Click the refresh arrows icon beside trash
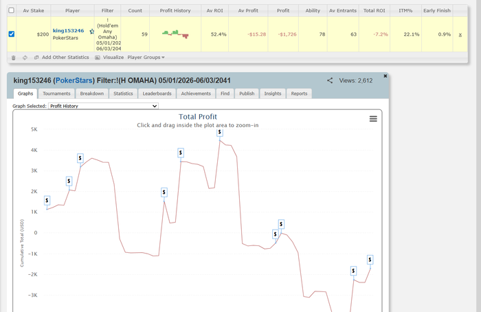481x312 pixels. (x=25, y=58)
